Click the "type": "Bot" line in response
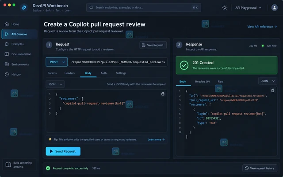Screen dimensions: 283x177 pyautogui.click(x=207, y=123)
